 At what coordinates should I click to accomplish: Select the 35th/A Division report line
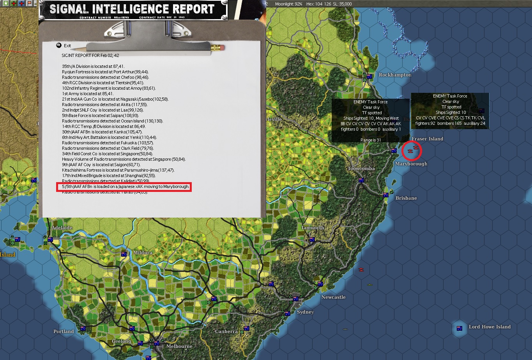[x=93, y=66]
